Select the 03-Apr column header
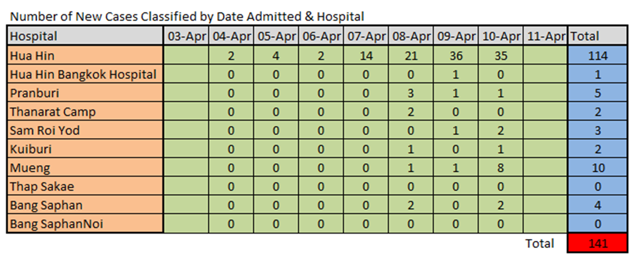 [186, 36]
